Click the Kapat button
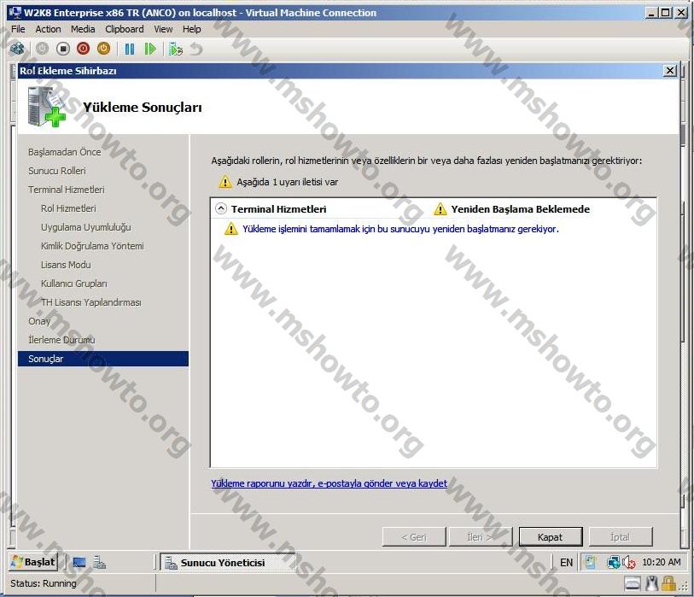694x597 pixels. [x=550, y=537]
